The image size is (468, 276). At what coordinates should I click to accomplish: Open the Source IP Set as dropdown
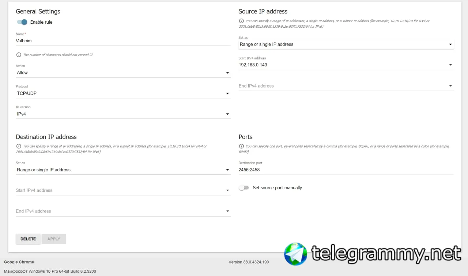pos(346,44)
